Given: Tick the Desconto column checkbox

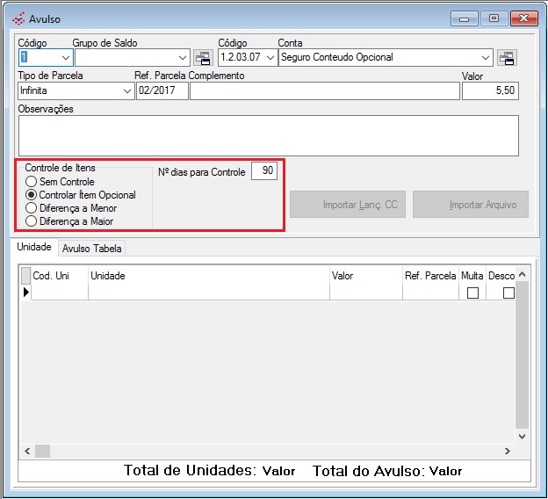Looking at the screenshot, I should tap(508, 293).
